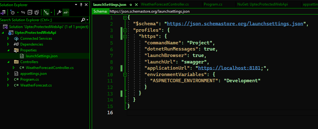Click the Properties wrench icon
Viewport: 318px width, 129px height.
pos(59,12)
